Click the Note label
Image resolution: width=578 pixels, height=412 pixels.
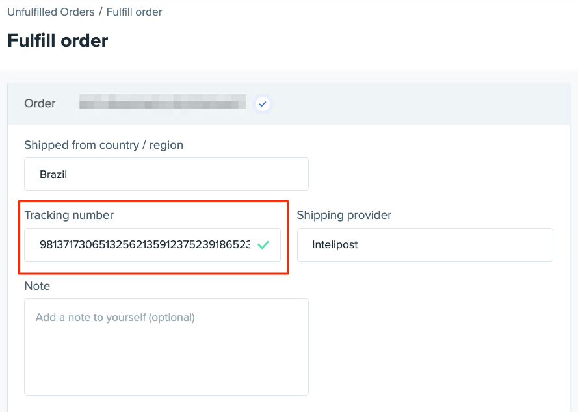pyautogui.click(x=37, y=286)
